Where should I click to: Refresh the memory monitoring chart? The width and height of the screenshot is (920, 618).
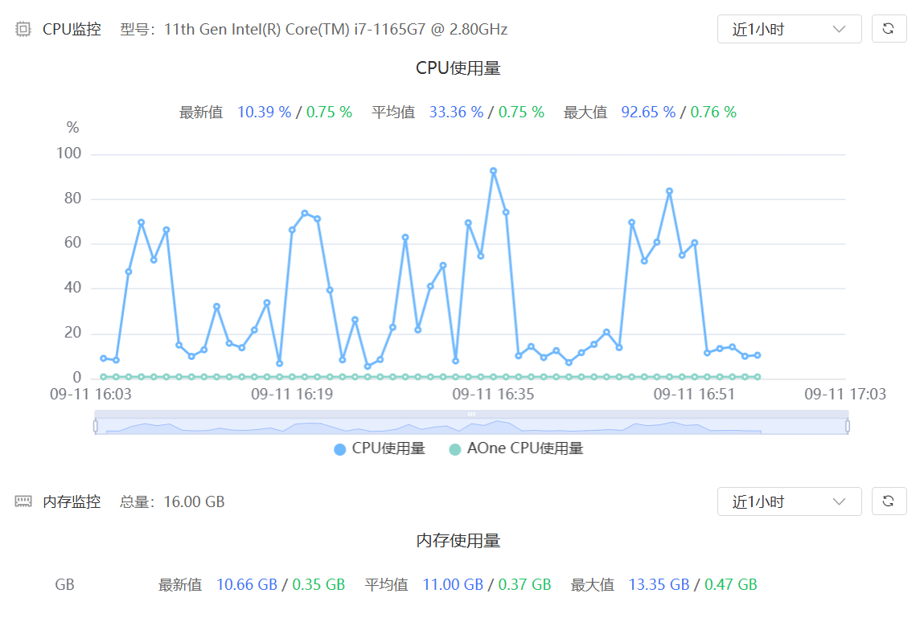click(889, 501)
